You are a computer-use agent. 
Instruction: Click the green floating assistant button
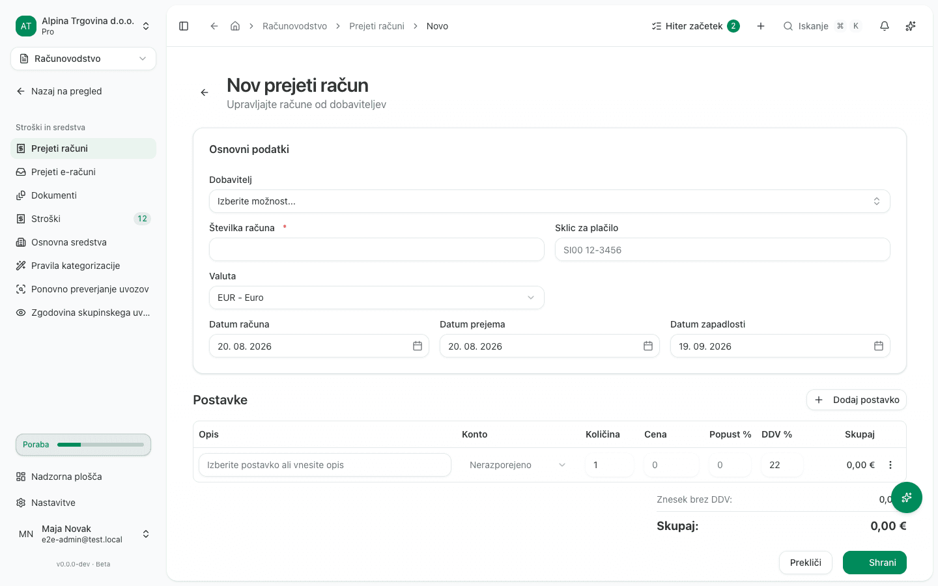click(907, 497)
